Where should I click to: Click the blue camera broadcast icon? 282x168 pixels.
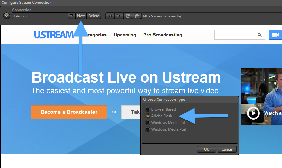[275, 35]
